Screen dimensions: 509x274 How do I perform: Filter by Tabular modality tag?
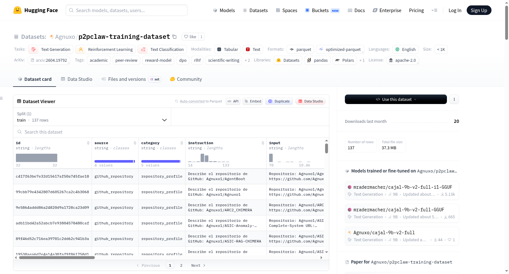click(227, 49)
